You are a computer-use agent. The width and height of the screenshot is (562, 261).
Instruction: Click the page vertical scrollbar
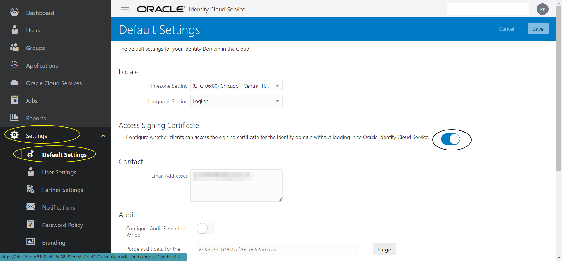[559, 88]
